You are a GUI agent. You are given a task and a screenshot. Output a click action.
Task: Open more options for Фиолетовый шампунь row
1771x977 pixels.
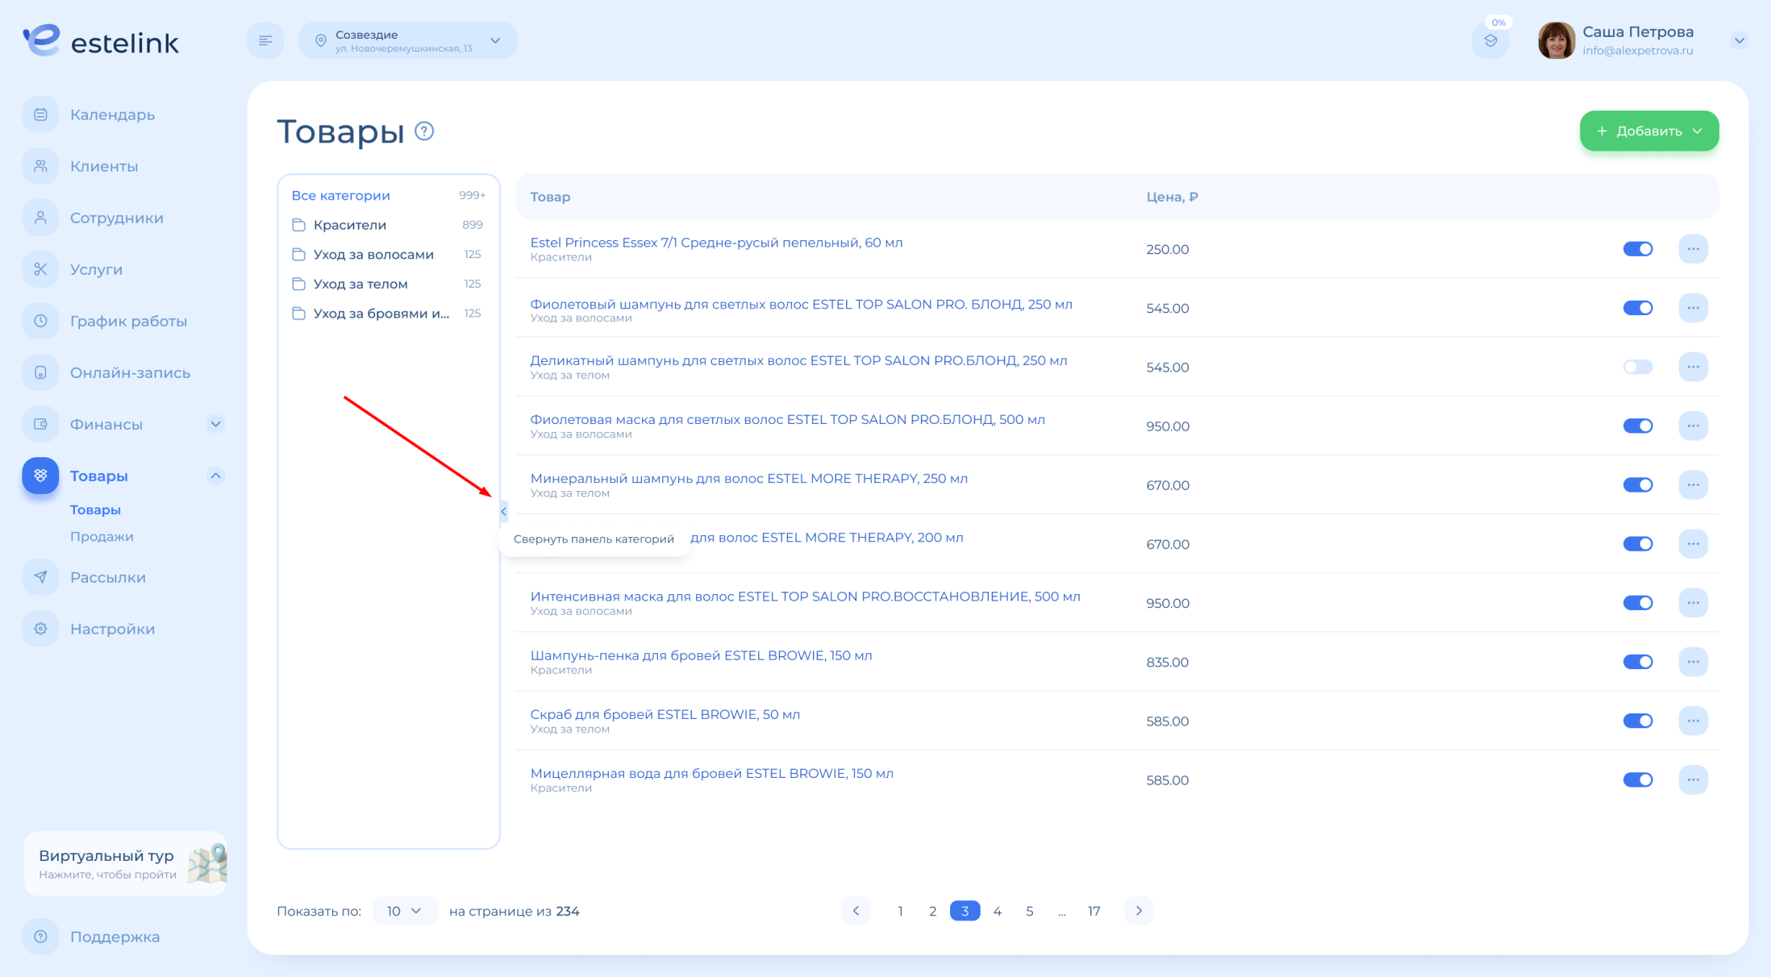[1693, 308]
